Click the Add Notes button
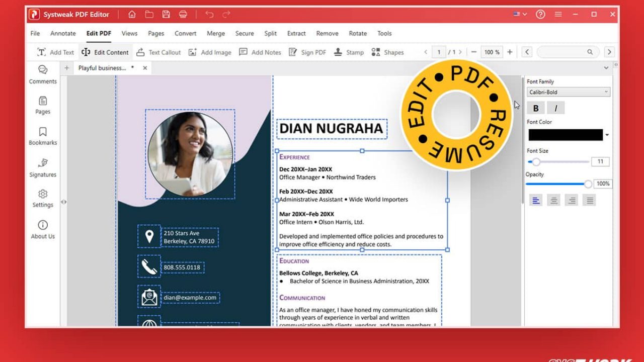This screenshot has width=644, height=362. coord(260,52)
